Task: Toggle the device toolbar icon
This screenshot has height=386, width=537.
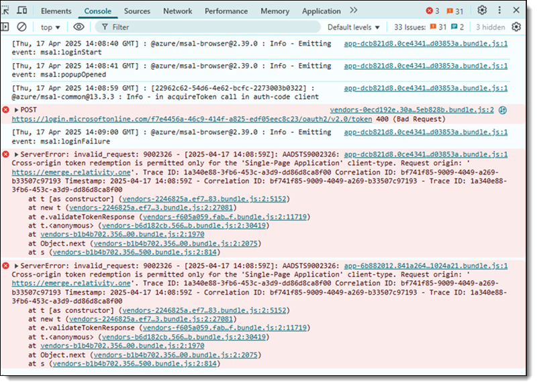Action: (22, 11)
